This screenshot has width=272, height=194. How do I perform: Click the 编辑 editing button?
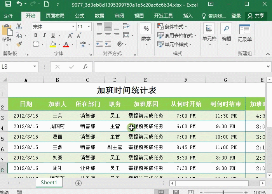(x=227, y=34)
